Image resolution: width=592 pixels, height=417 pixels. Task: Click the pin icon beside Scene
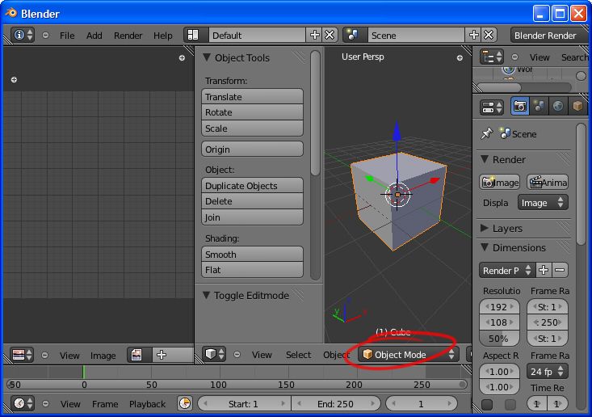[x=486, y=133]
